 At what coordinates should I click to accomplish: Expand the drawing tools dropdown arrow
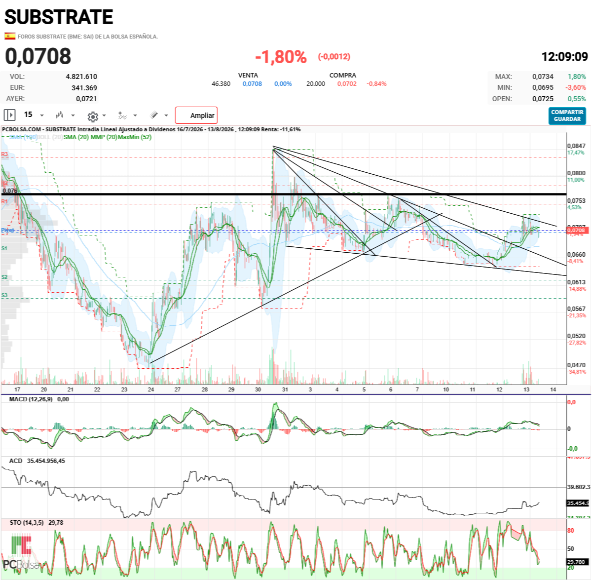[166, 116]
